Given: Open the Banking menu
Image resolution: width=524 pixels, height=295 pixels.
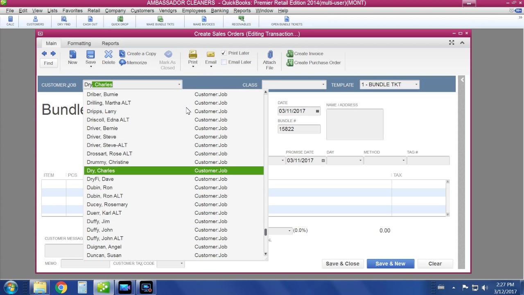Looking at the screenshot, I should point(220,11).
